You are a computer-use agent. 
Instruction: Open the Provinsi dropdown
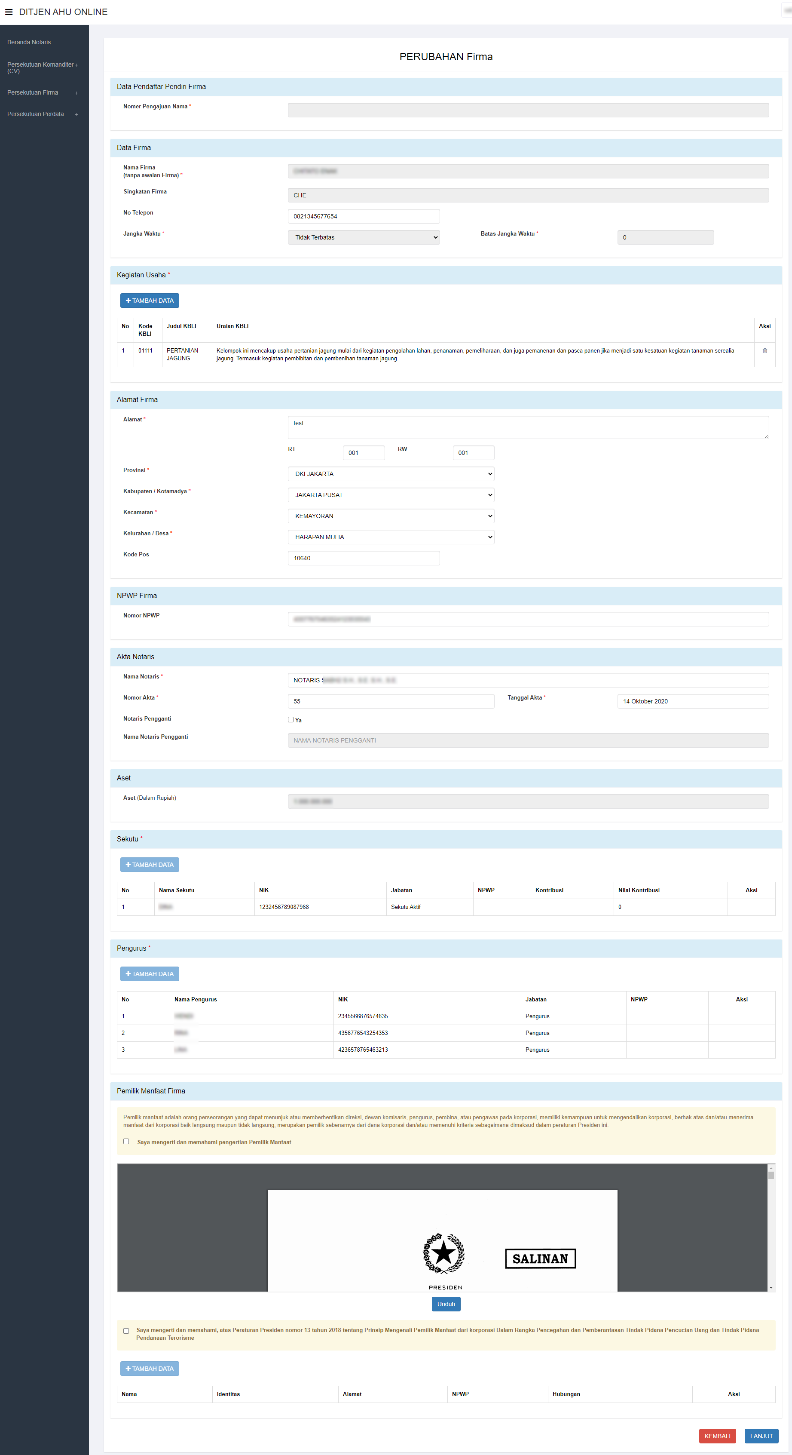391,474
